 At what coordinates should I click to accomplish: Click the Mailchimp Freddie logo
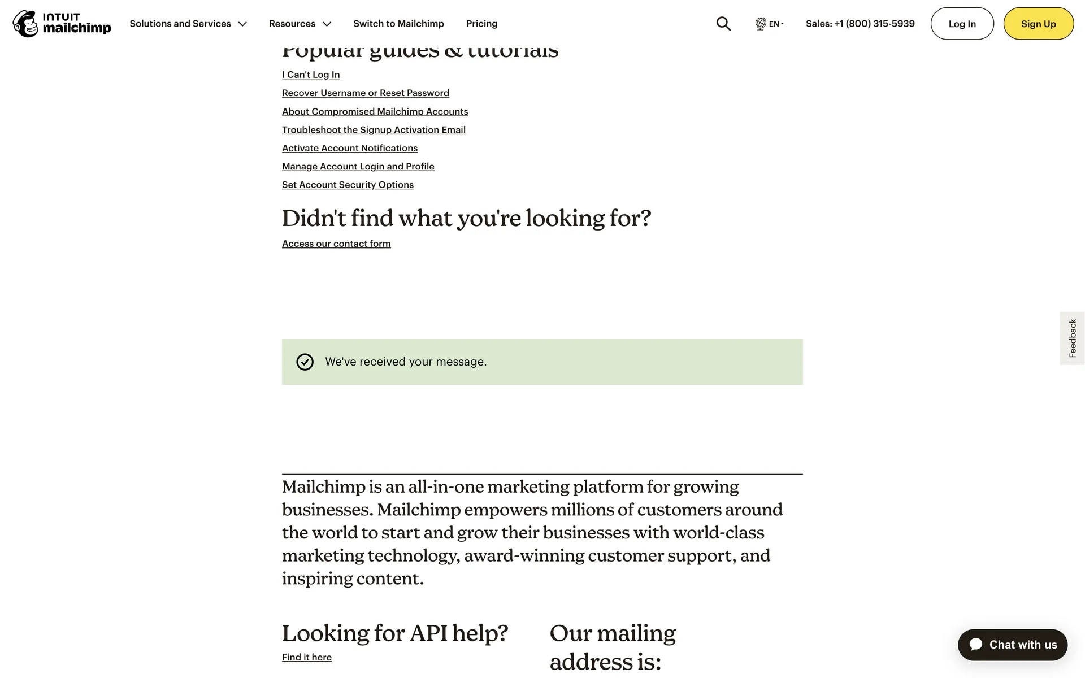click(26, 24)
